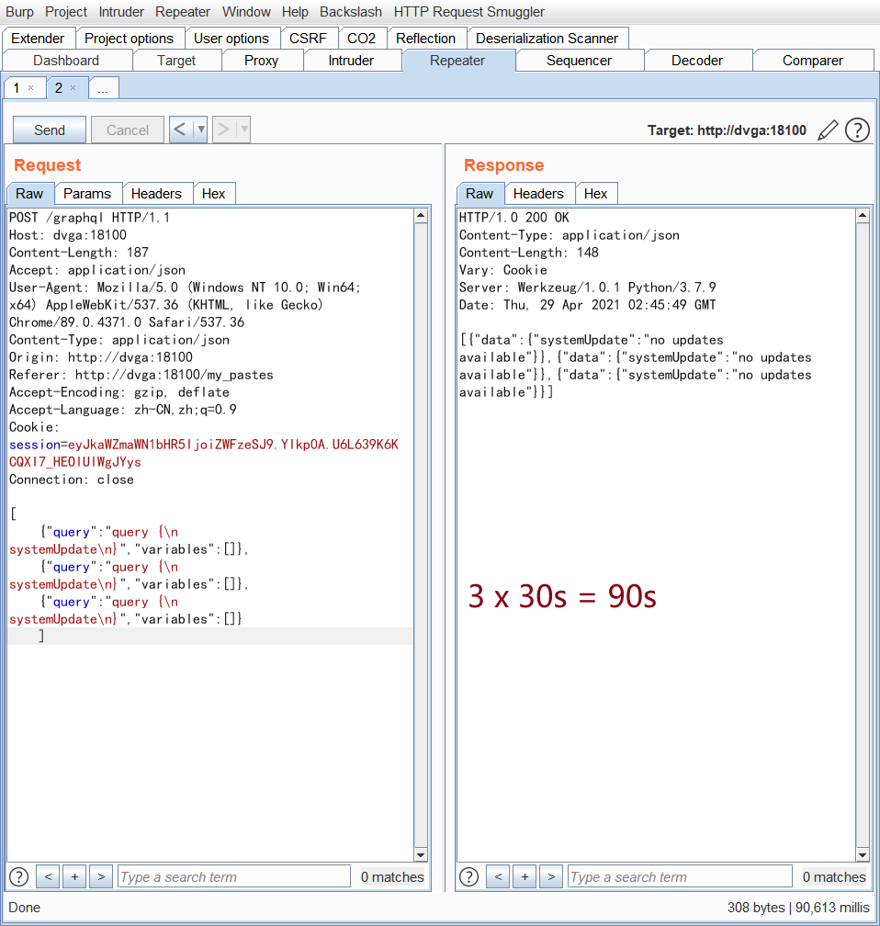Viewport: 880px width, 926px height.
Task: Switch to the Decoder tab
Action: coord(697,61)
